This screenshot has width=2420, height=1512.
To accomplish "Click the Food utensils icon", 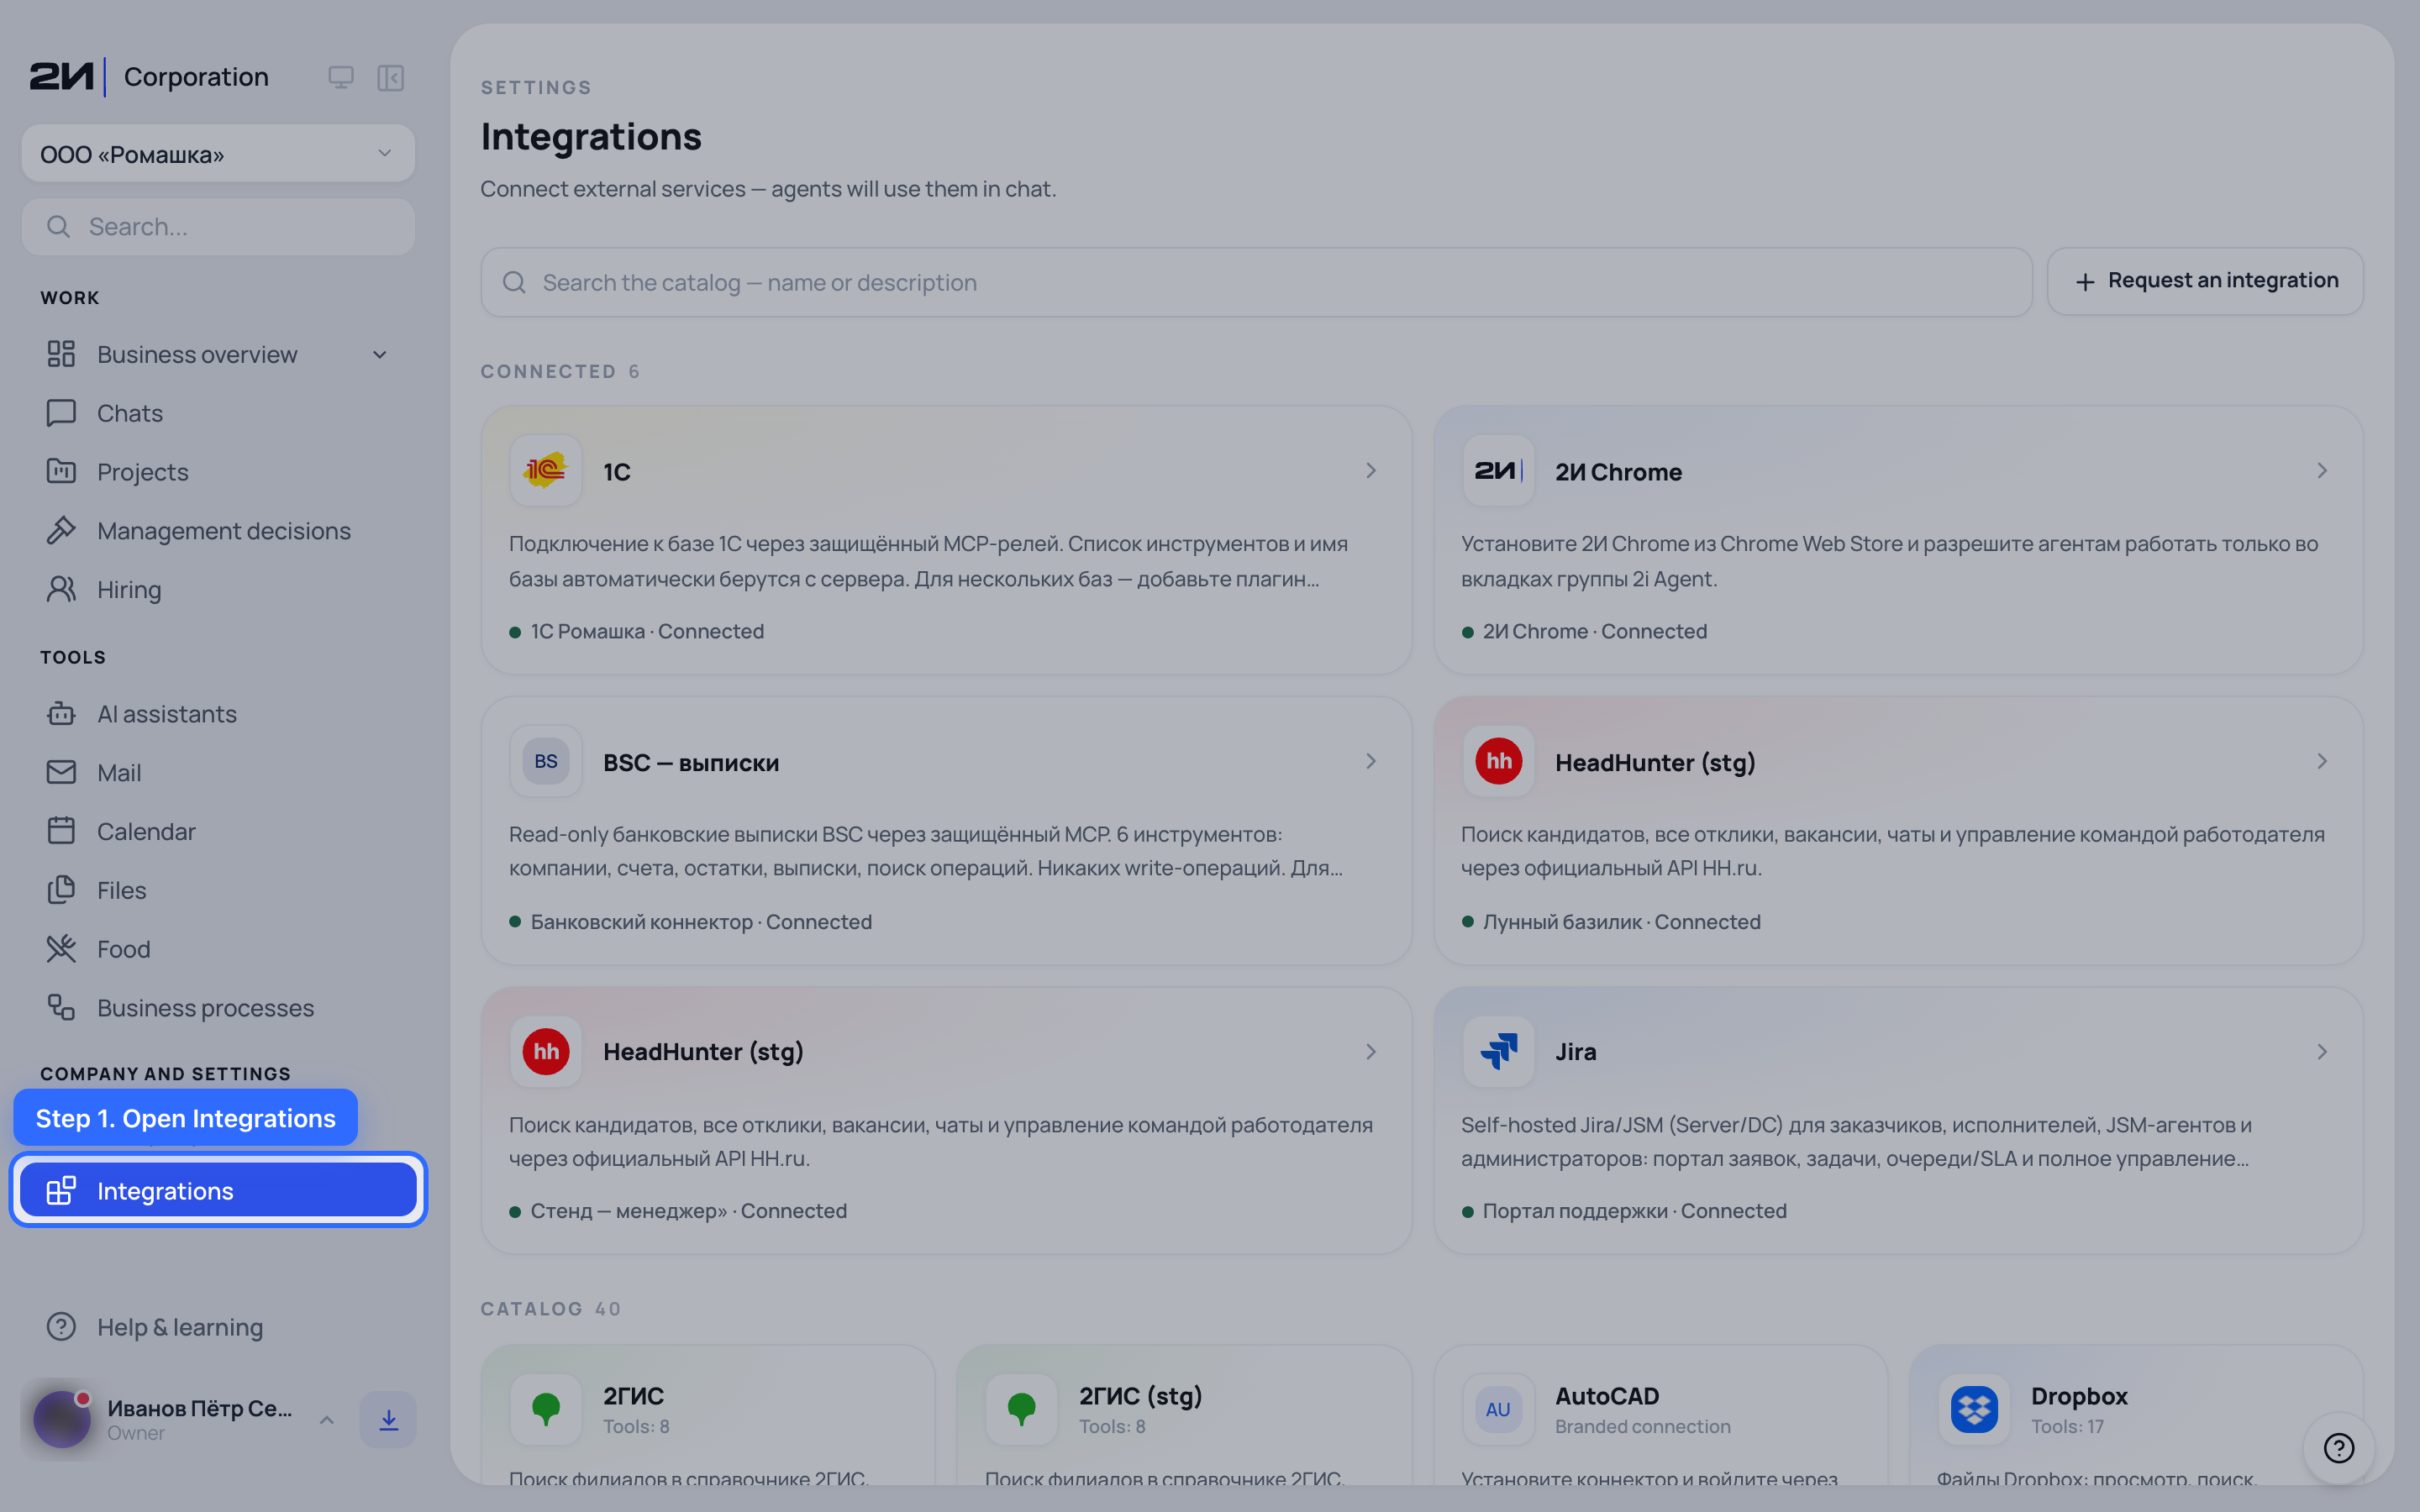I will [x=61, y=949].
